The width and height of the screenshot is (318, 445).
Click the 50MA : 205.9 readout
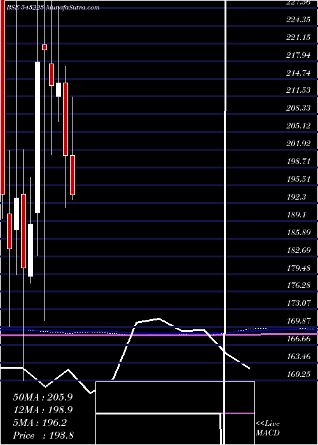43,397
